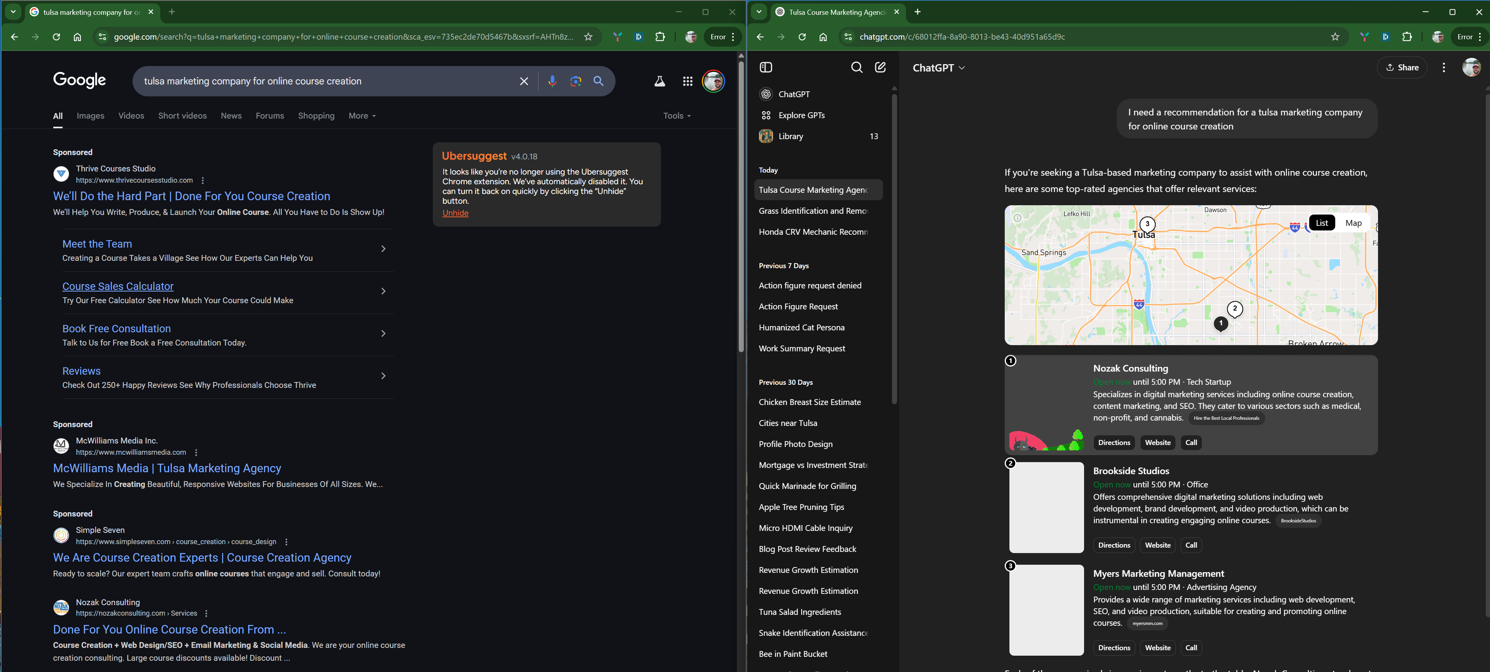The width and height of the screenshot is (1490, 672).
Task: Click map pin number 3 near Tulsa
Action: (x=1147, y=224)
